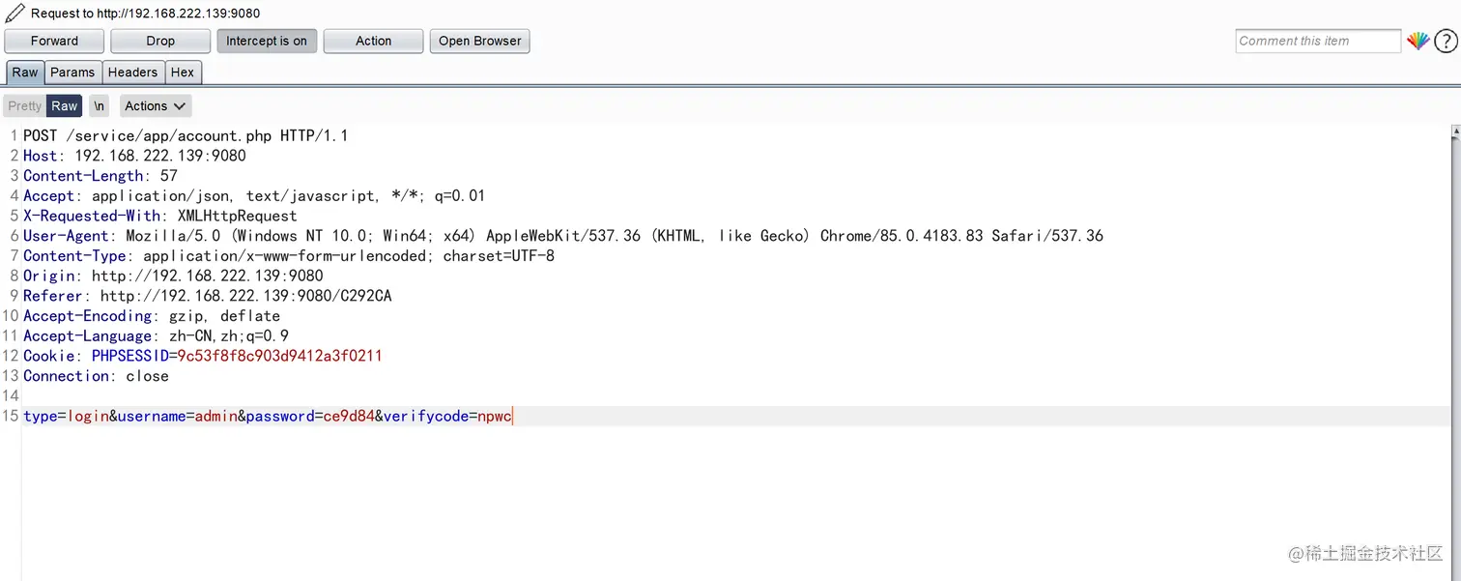This screenshot has height=581, width=1461.
Task: Click the 'Accept-Encoding: gzip, deflate' line
Action: (152, 316)
